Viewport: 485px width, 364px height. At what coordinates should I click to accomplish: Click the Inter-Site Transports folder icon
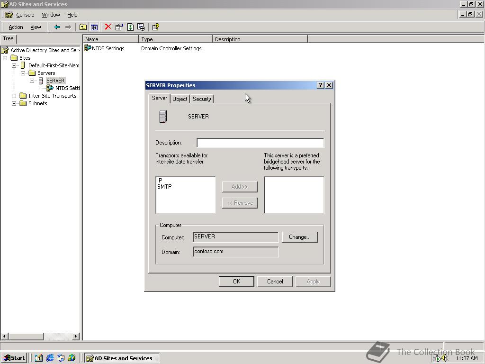(x=23, y=96)
